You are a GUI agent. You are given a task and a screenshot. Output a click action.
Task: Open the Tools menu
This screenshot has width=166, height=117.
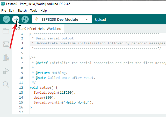[x=33, y=11]
